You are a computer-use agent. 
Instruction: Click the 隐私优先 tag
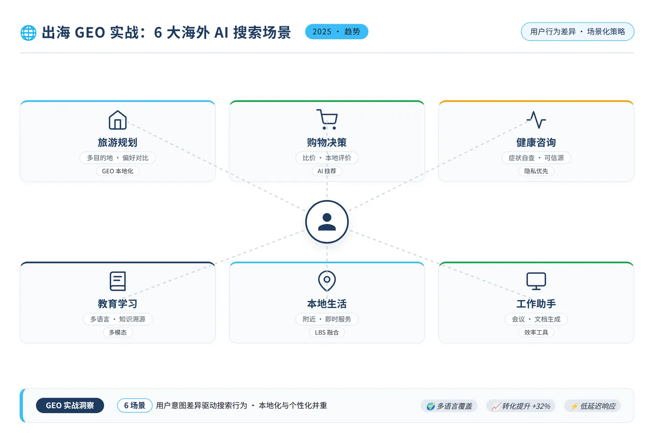536,171
